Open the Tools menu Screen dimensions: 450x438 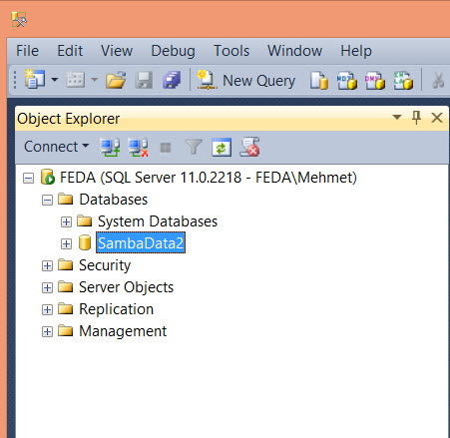[x=231, y=51]
